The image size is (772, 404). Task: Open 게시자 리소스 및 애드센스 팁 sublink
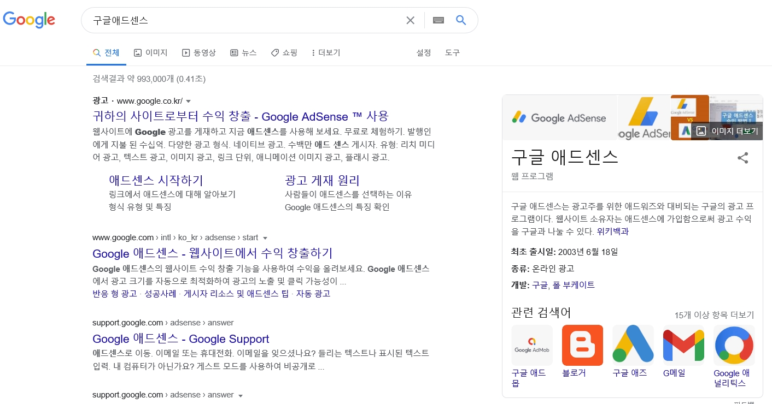click(x=236, y=294)
